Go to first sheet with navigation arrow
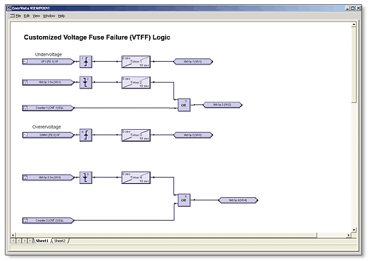369x261 pixels. [x=13, y=241]
